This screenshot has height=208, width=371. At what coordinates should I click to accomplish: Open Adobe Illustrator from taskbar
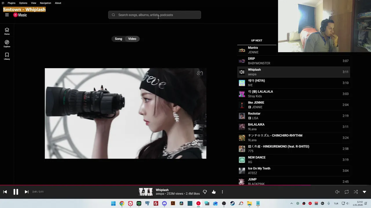coord(173,203)
